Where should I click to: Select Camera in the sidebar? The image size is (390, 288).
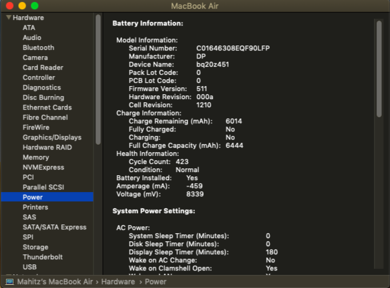(x=35, y=57)
